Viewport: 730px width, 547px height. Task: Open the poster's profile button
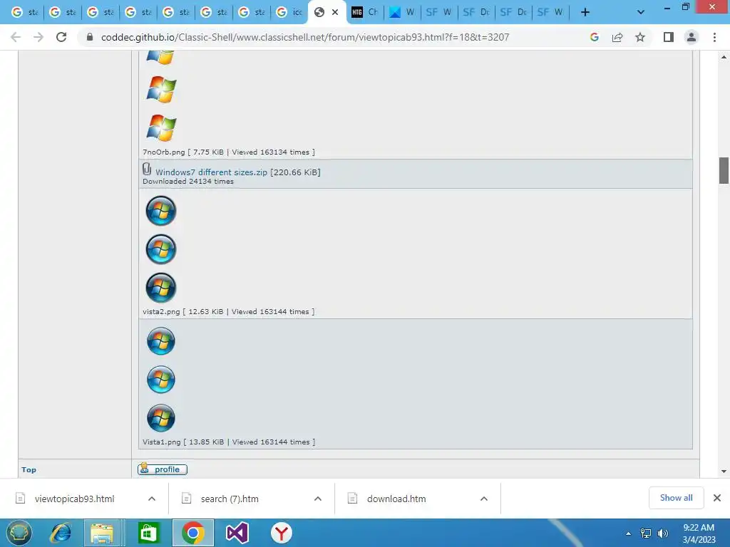click(x=163, y=469)
